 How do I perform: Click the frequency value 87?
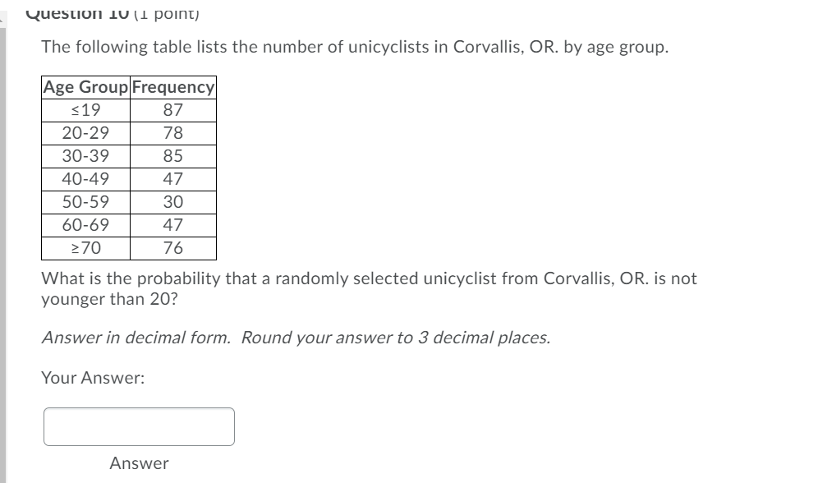pos(172,110)
